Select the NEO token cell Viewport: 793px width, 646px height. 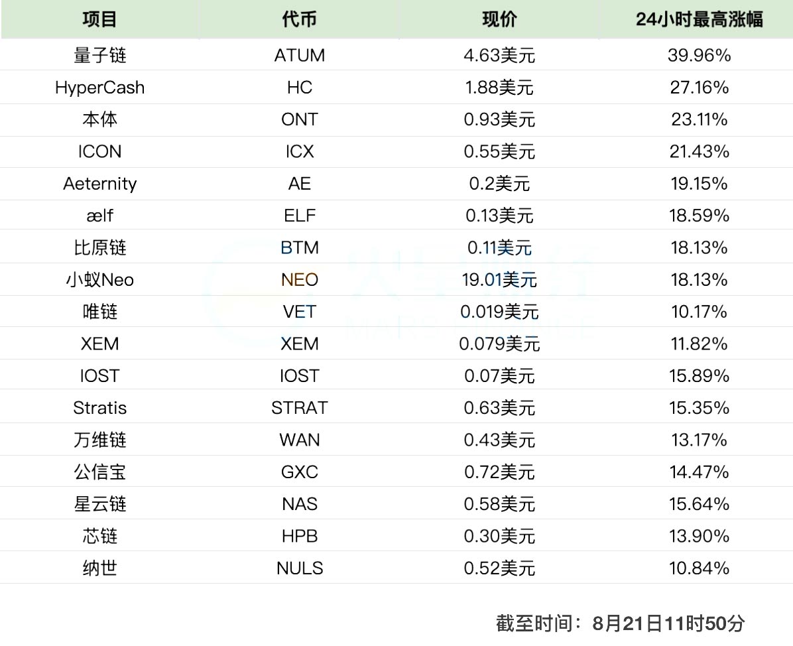click(300, 280)
